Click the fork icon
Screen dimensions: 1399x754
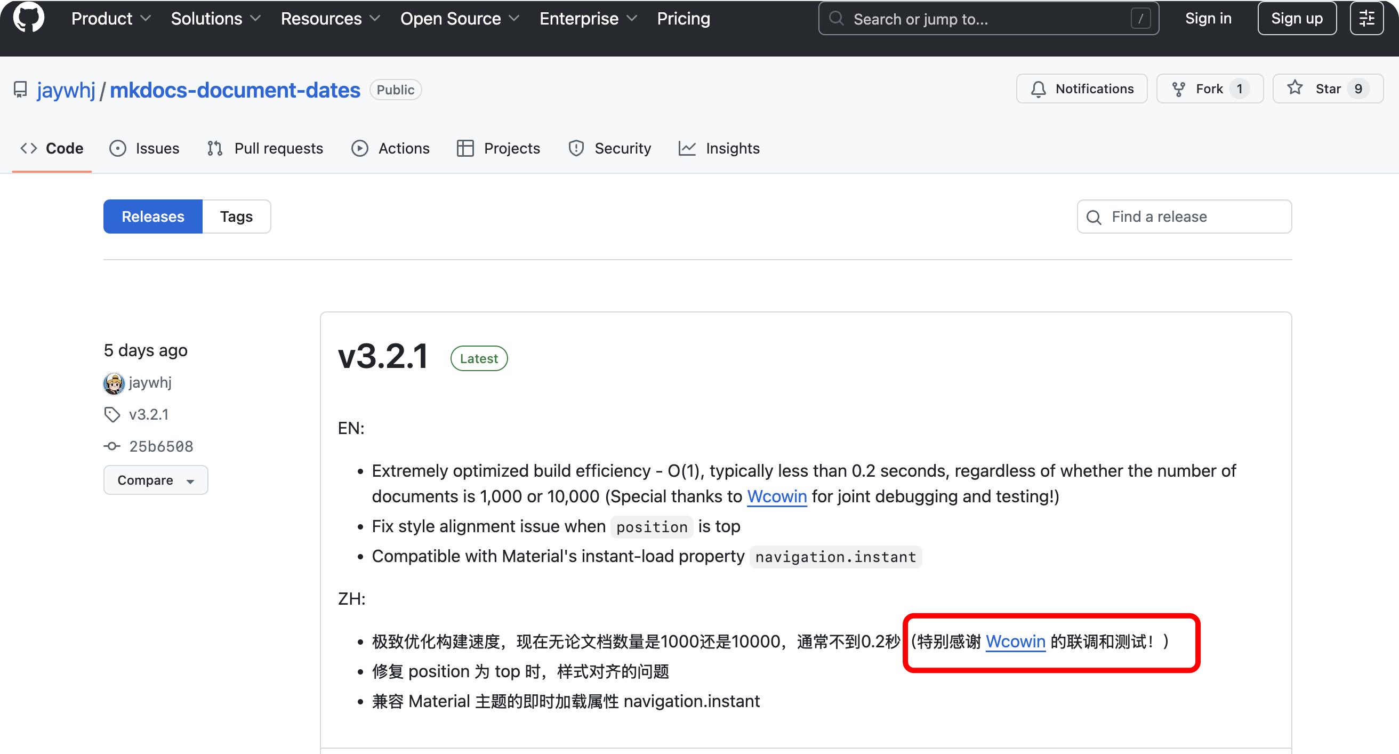click(x=1178, y=89)
